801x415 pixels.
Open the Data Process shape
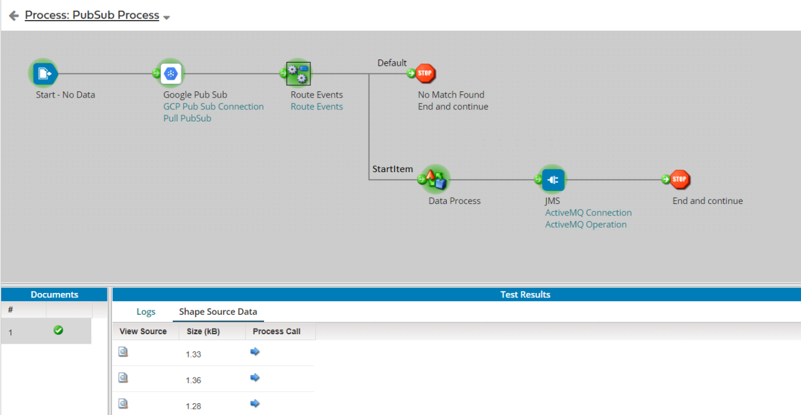[x=435, y=179]
